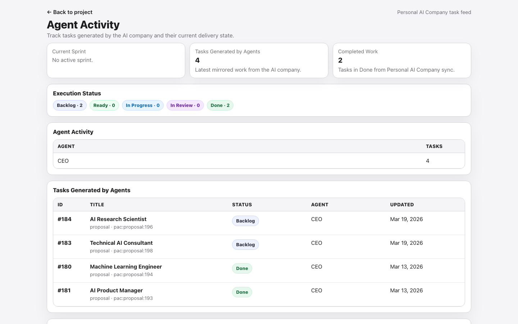Click Backlog badge in row #183

click(245, 245)
